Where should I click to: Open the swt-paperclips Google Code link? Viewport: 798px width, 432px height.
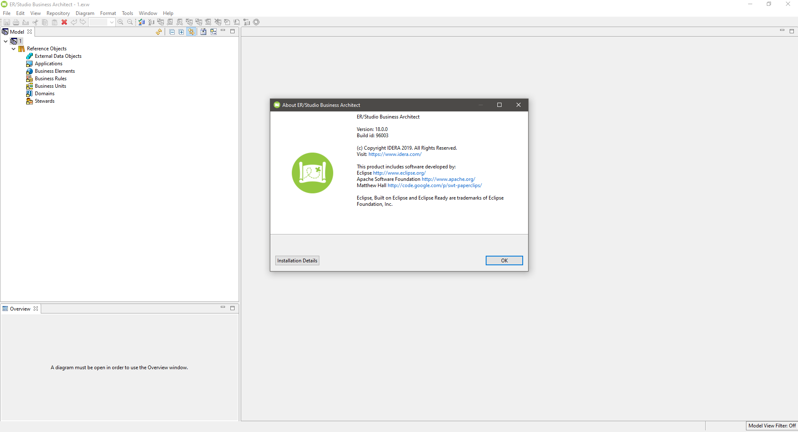click(x=435, y=185)
